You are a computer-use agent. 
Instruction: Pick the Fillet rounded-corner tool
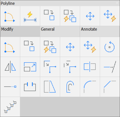pyautogui.click(x=90, y=87)
